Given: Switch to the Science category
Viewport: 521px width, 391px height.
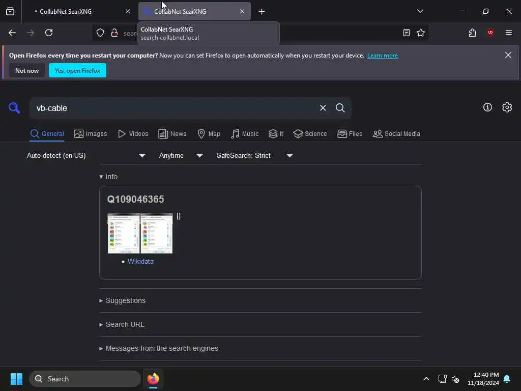Looking at the screenshot, I should coord(310,134).
